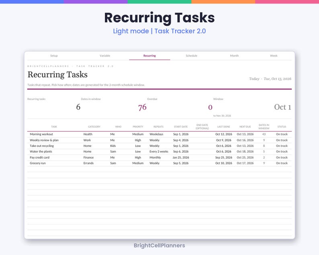Select the 'Grocery run' task cell
The width and height of the screenshot is (319, 255).
click(x=38, y=163)
